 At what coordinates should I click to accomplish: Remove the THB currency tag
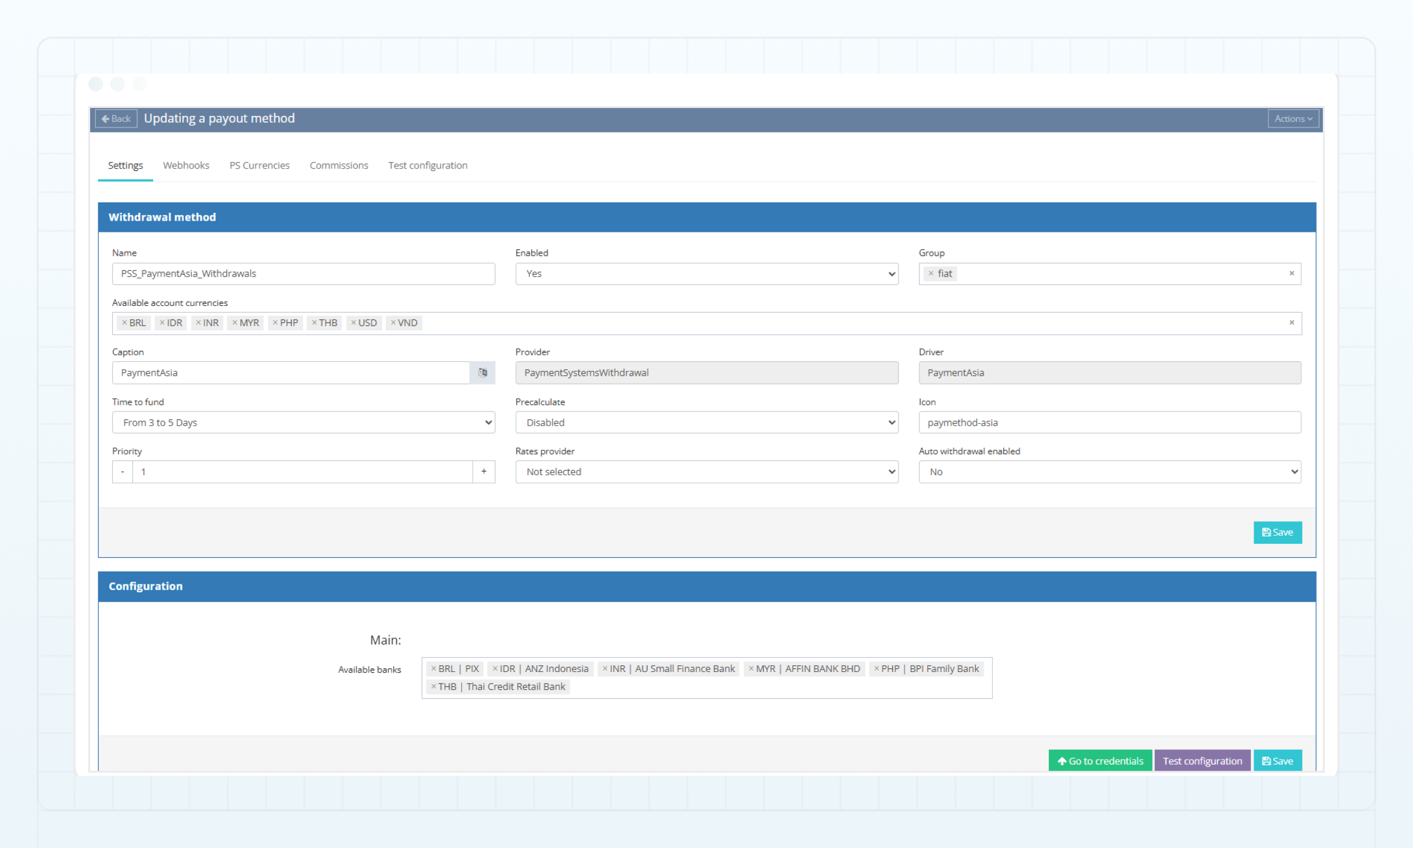tap(314, 323)
